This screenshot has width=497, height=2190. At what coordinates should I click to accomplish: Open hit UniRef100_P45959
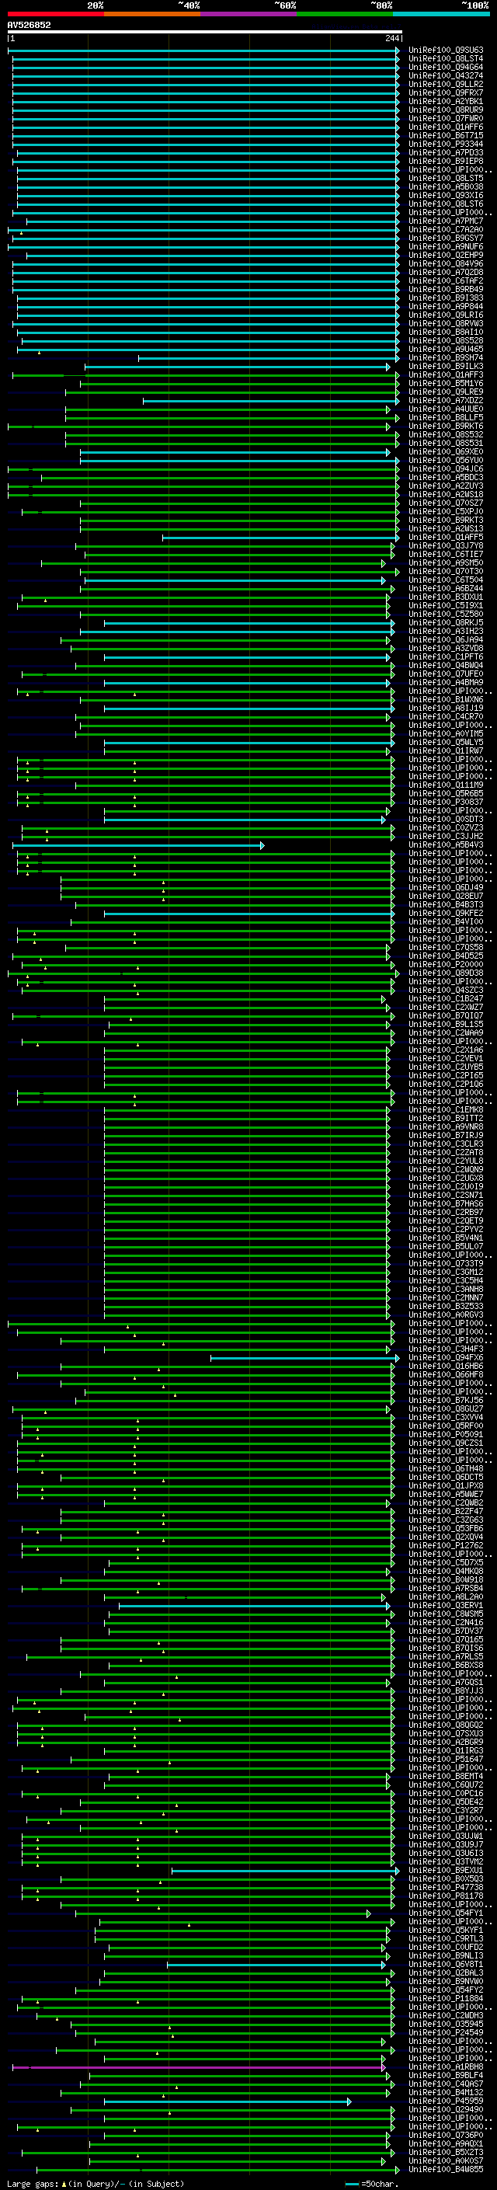[445, 2101]
